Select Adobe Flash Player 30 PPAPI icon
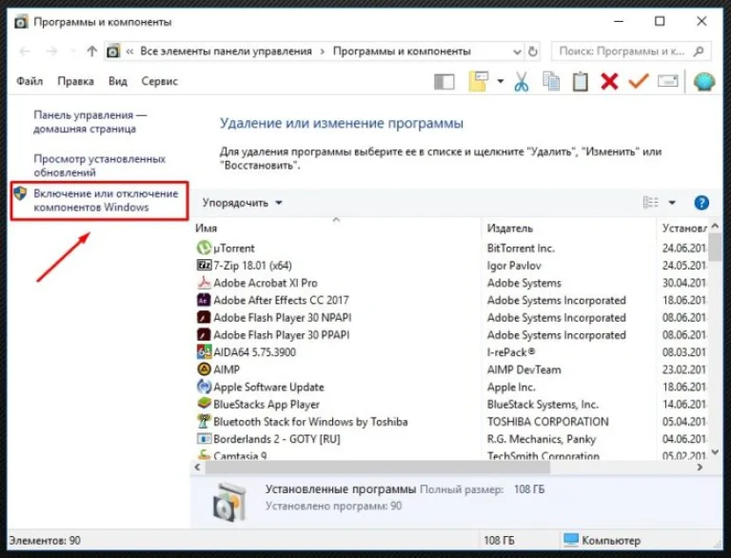The height and width of the screenshot is (558, 731). [x=204, y=335]
